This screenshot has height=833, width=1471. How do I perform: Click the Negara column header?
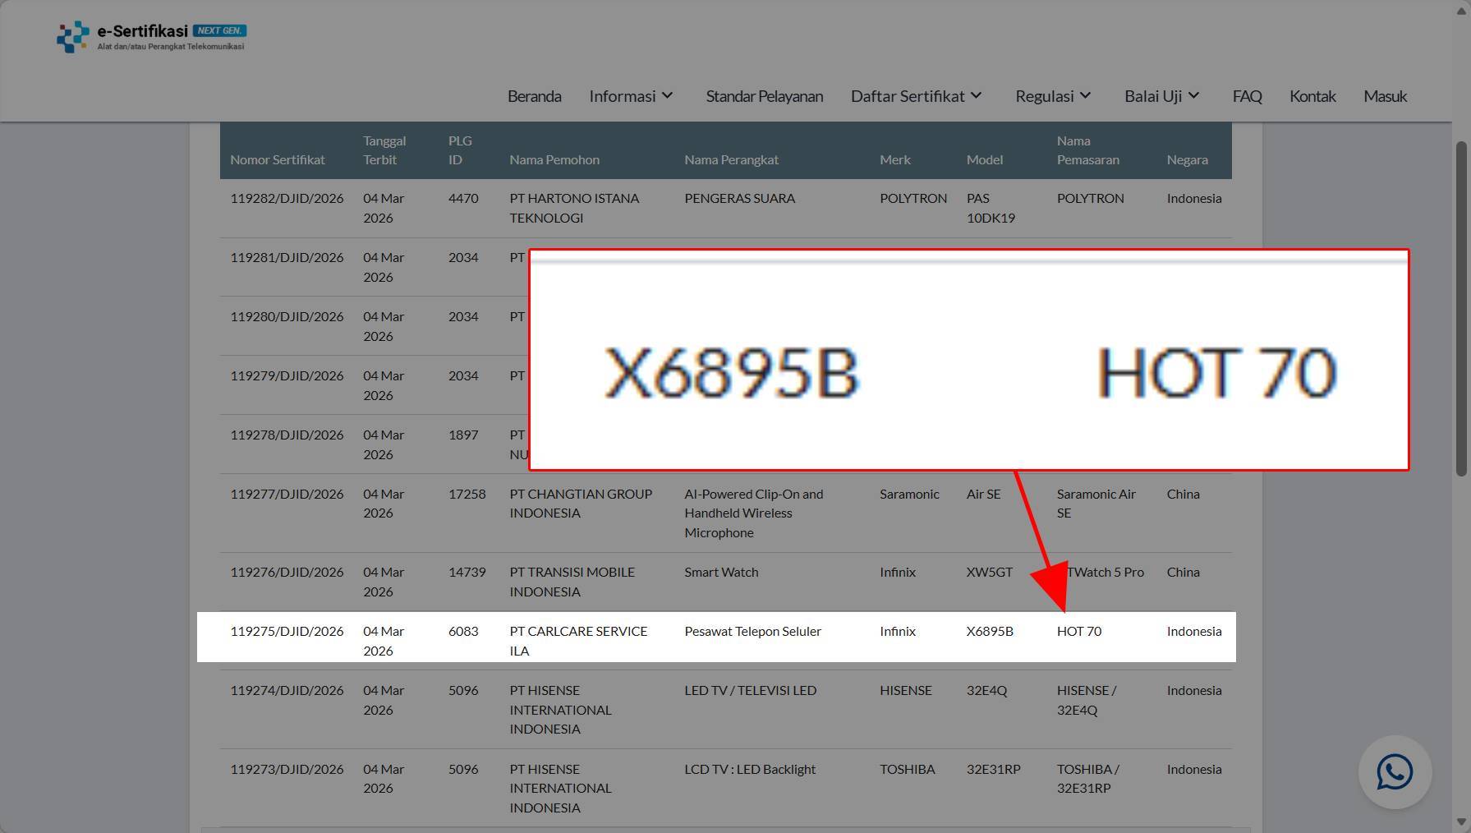tap(1187, 159)
